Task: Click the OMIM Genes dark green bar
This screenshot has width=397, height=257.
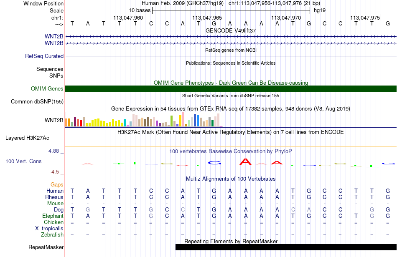Action: tap(231, 89)
